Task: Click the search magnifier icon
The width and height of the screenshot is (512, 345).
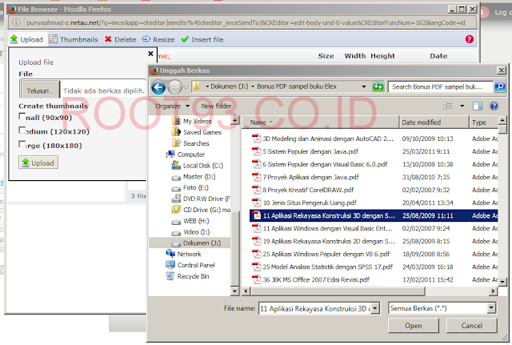Action: [x=499, y=86]
